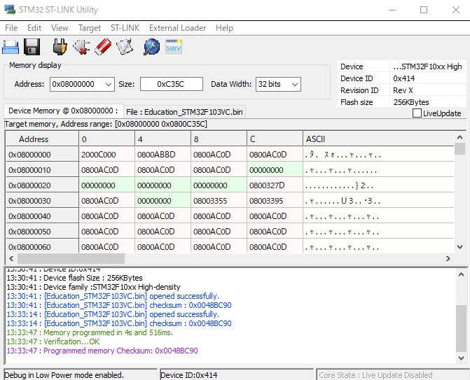Viewport: 470px width, 380px height.
Task: Click the memory table horizontal scrollbar thumb
Action: click(x=71, y=258)
